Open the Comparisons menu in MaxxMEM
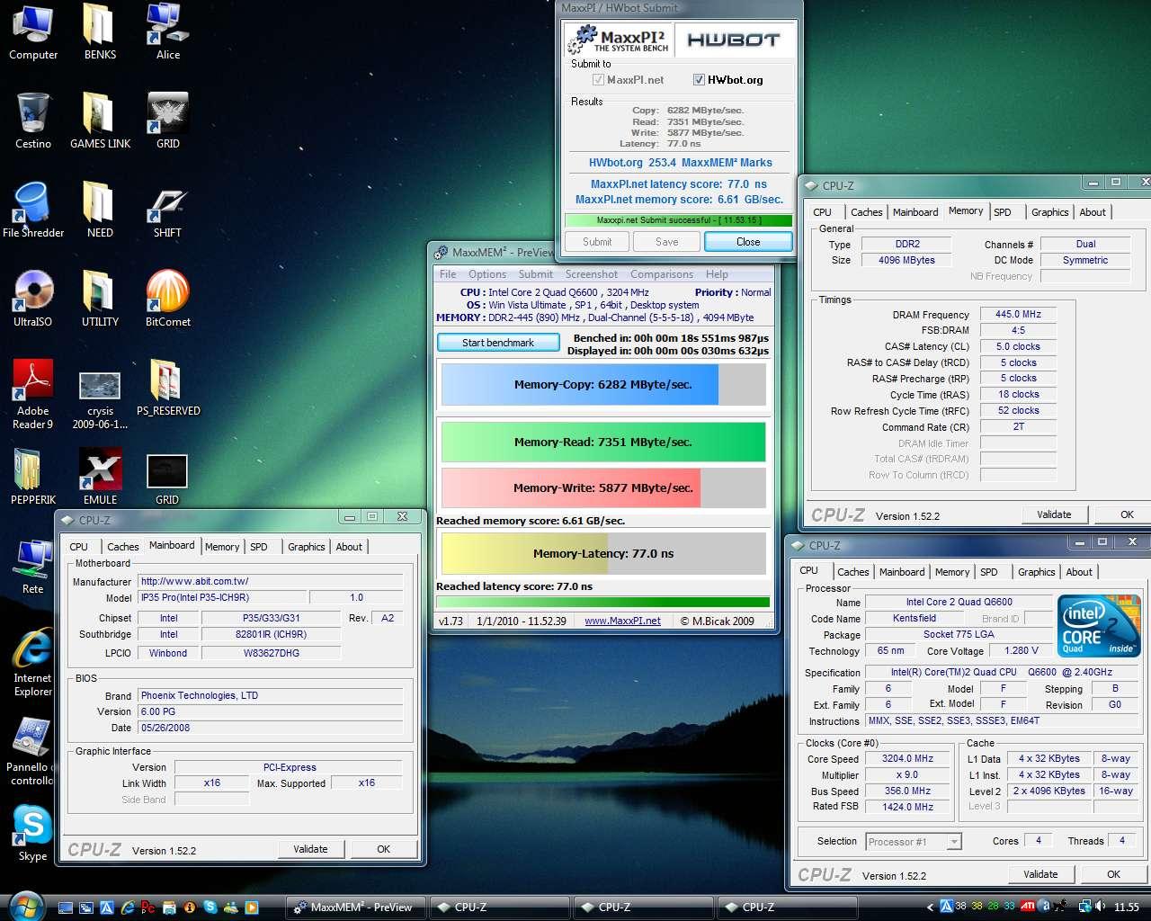 (x=662, y=274)
